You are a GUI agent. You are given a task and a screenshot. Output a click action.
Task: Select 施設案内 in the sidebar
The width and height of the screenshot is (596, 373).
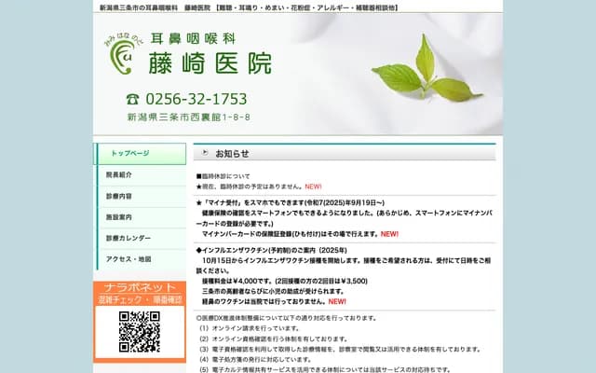[x=140, y=216]
